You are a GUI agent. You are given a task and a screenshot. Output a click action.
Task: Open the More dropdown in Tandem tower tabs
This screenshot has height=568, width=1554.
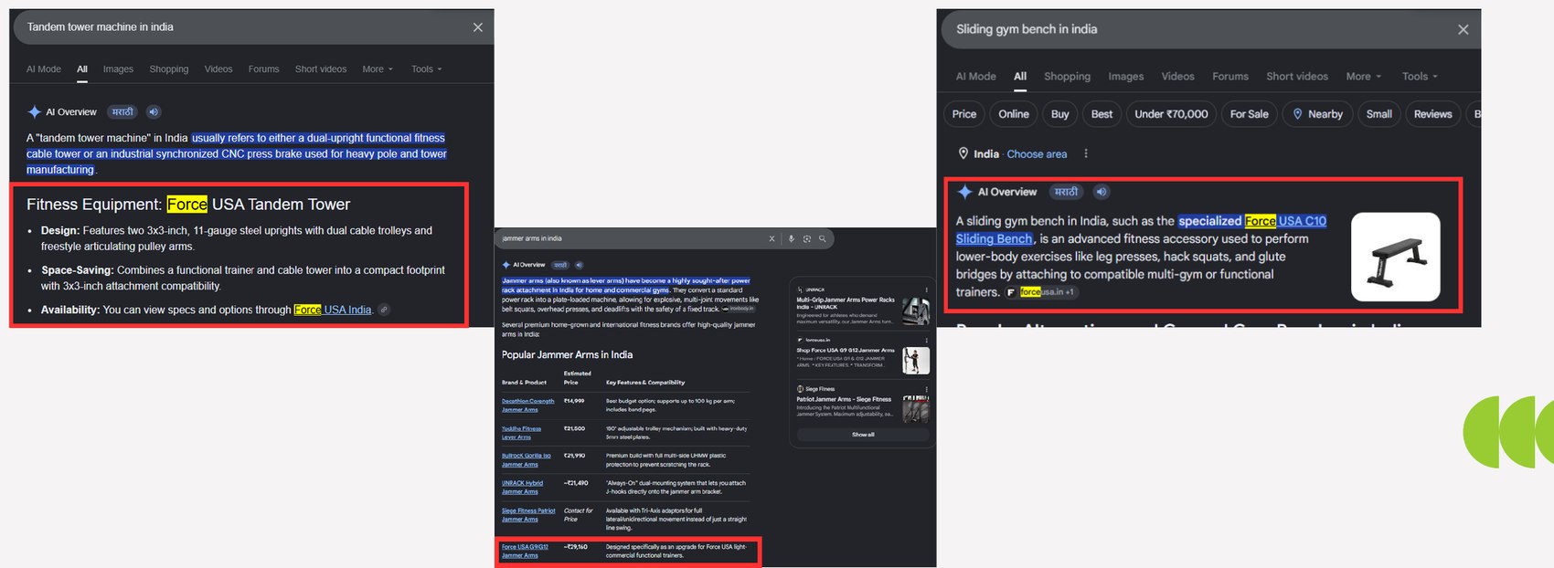tap(378, 69)
